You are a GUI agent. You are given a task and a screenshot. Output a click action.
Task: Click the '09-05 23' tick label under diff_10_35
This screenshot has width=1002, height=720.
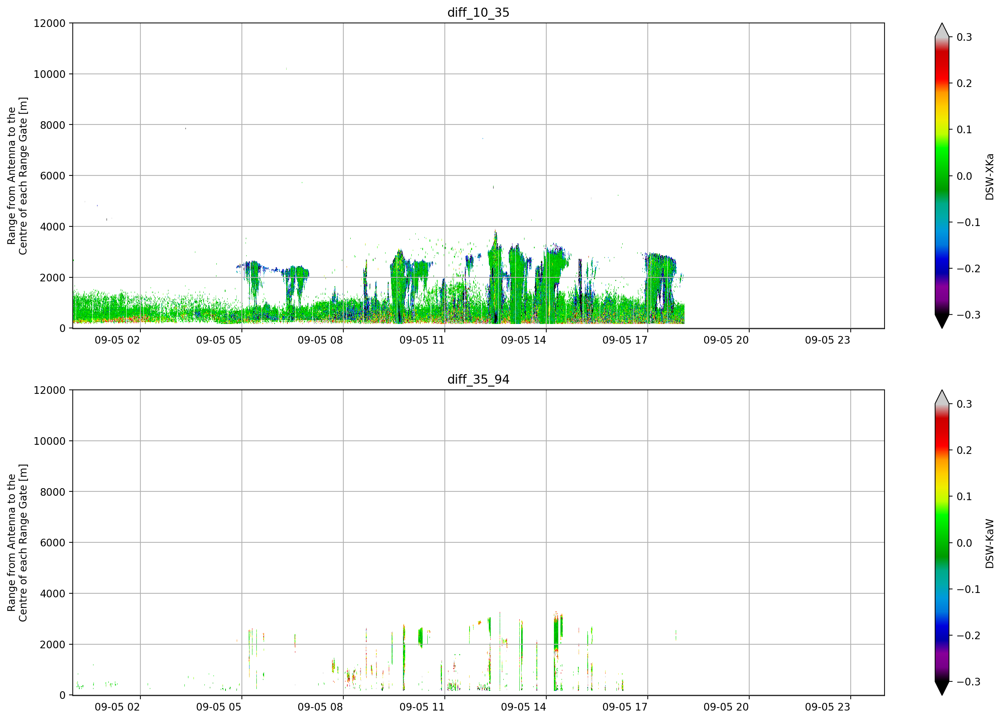coord(827,340)
